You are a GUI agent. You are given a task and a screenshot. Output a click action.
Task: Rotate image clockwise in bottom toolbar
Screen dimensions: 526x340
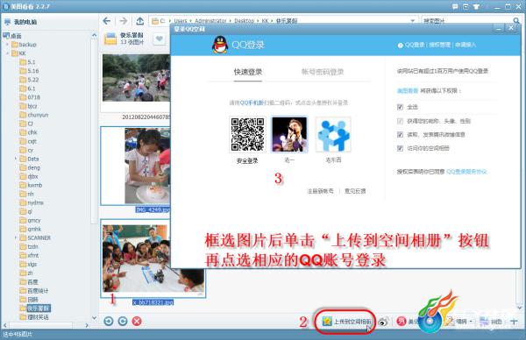tap(123, 322)
